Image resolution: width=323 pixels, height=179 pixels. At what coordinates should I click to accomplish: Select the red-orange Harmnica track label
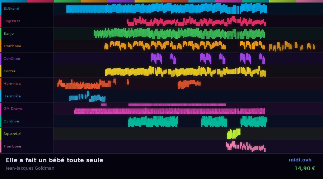tap(12, 84)
